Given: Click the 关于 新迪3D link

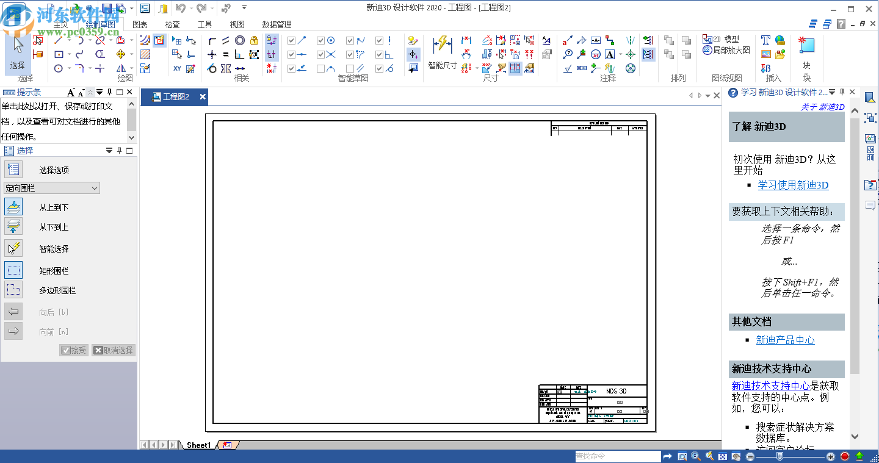Looking at the screenshot, I should tap(822, 107).
